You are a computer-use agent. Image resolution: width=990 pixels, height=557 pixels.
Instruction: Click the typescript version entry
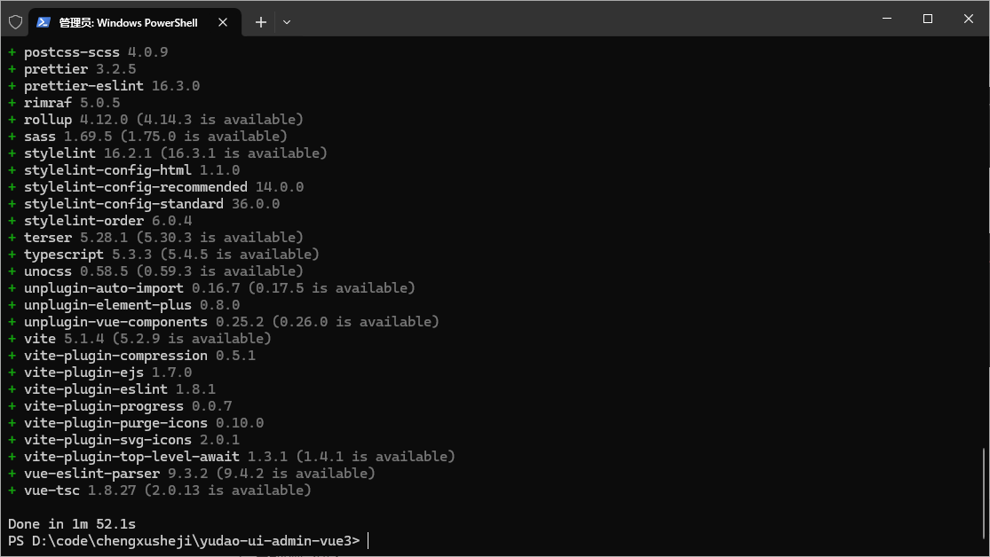(x=98, y=254)
